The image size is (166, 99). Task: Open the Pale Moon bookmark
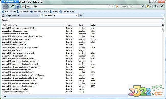point(23,11)
